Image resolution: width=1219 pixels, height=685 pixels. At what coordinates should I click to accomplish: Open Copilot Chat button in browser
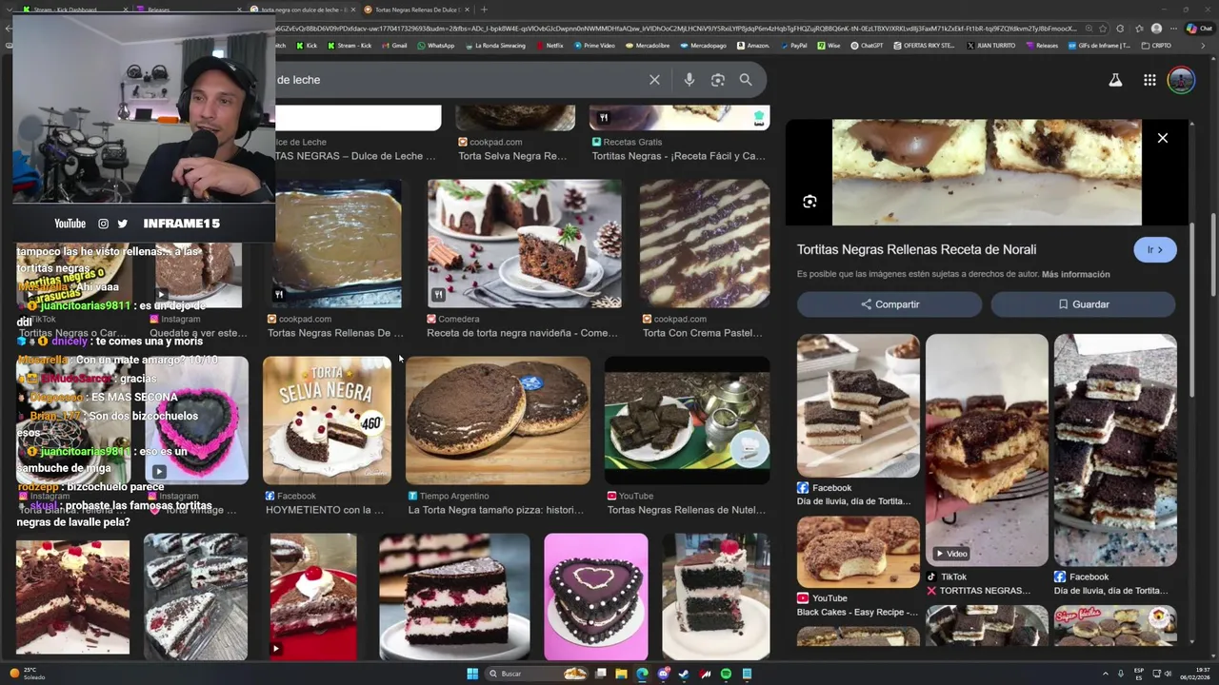point(1199,29)
